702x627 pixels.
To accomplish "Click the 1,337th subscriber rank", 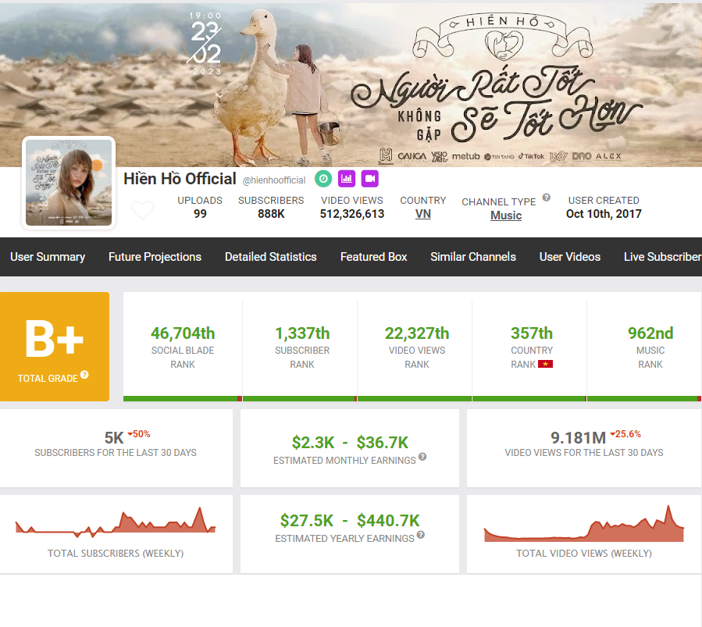I will coord(302,333).
